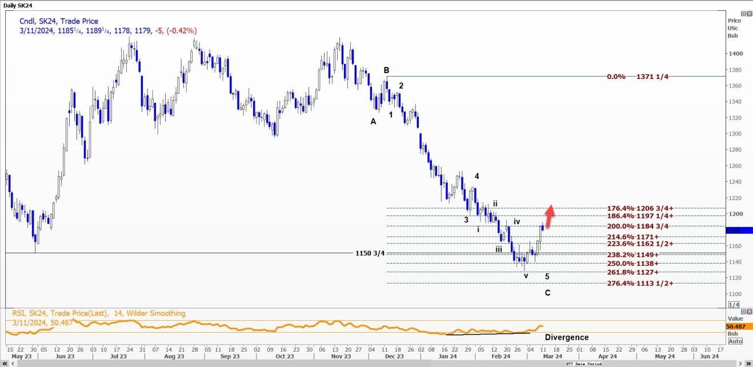The width and height of the screenshot is (753, 367).
Task: Select the 250.0% 1138+ Fibonacci label
Action: tap(633, 264)
